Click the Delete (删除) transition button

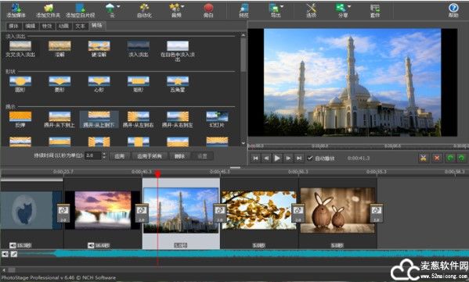coord(179,156)
